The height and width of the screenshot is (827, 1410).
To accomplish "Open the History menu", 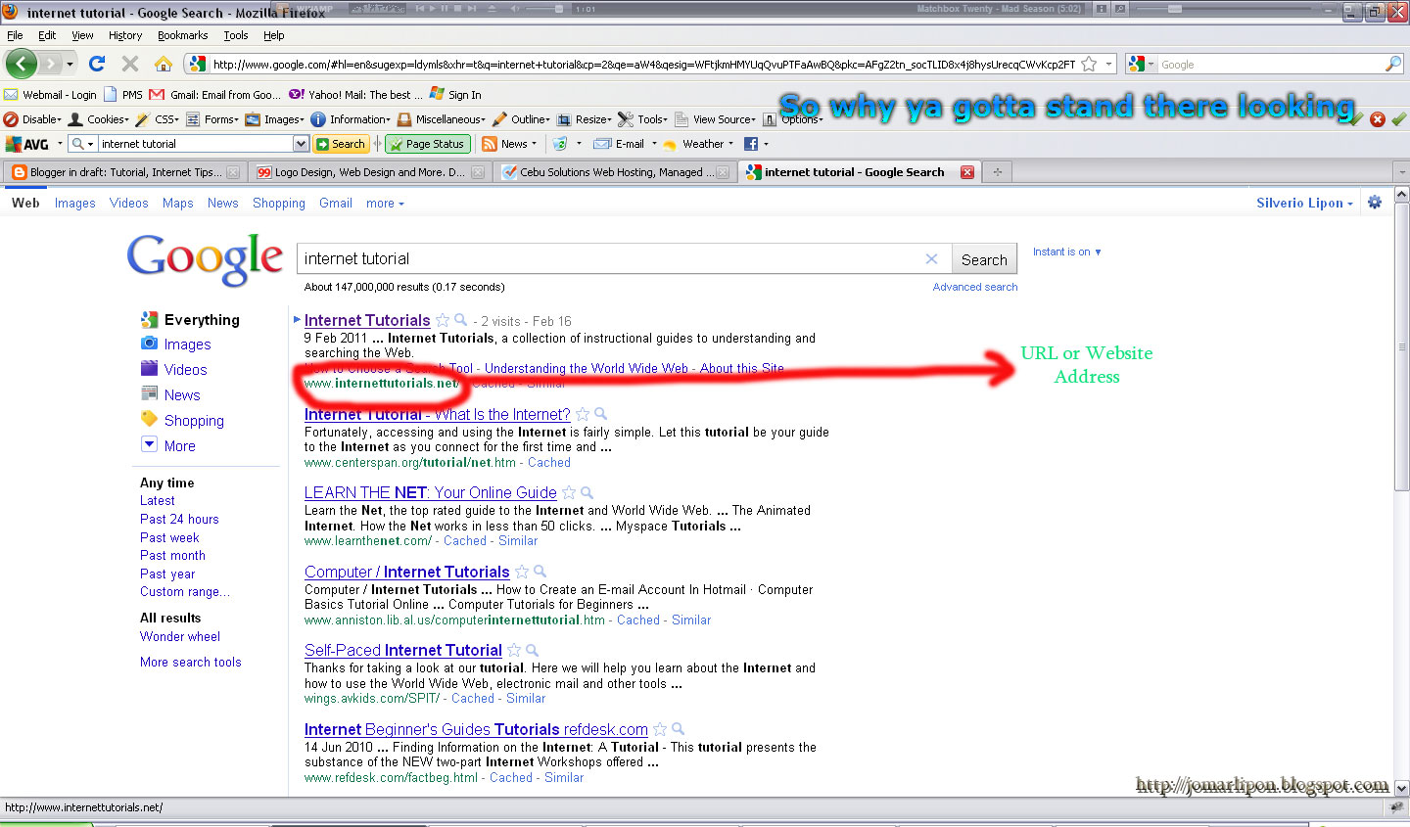I will (x=124, y=35).
